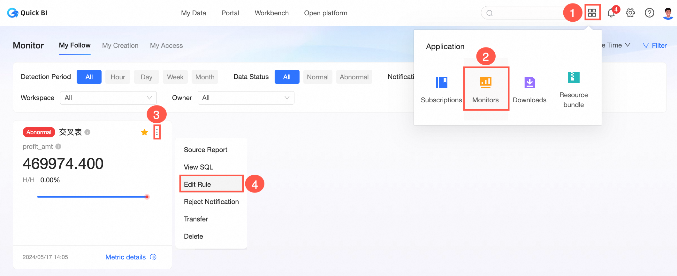Open the Downloads application

[529, 90]
